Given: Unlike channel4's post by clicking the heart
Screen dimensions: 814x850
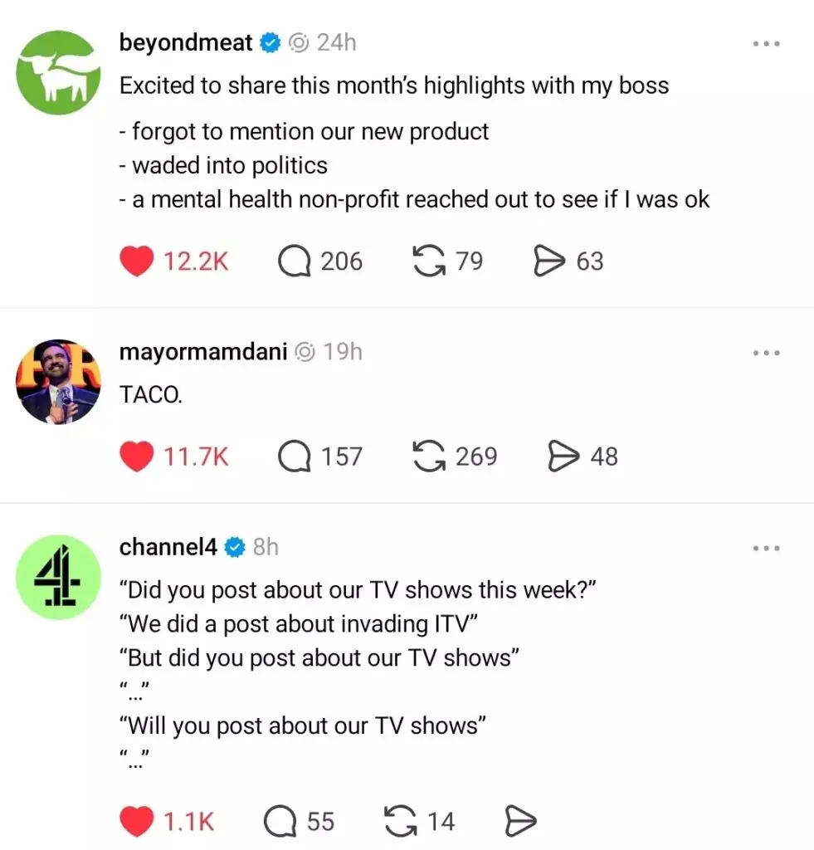Looking at the screenshot, I should (x=139, y=820).
